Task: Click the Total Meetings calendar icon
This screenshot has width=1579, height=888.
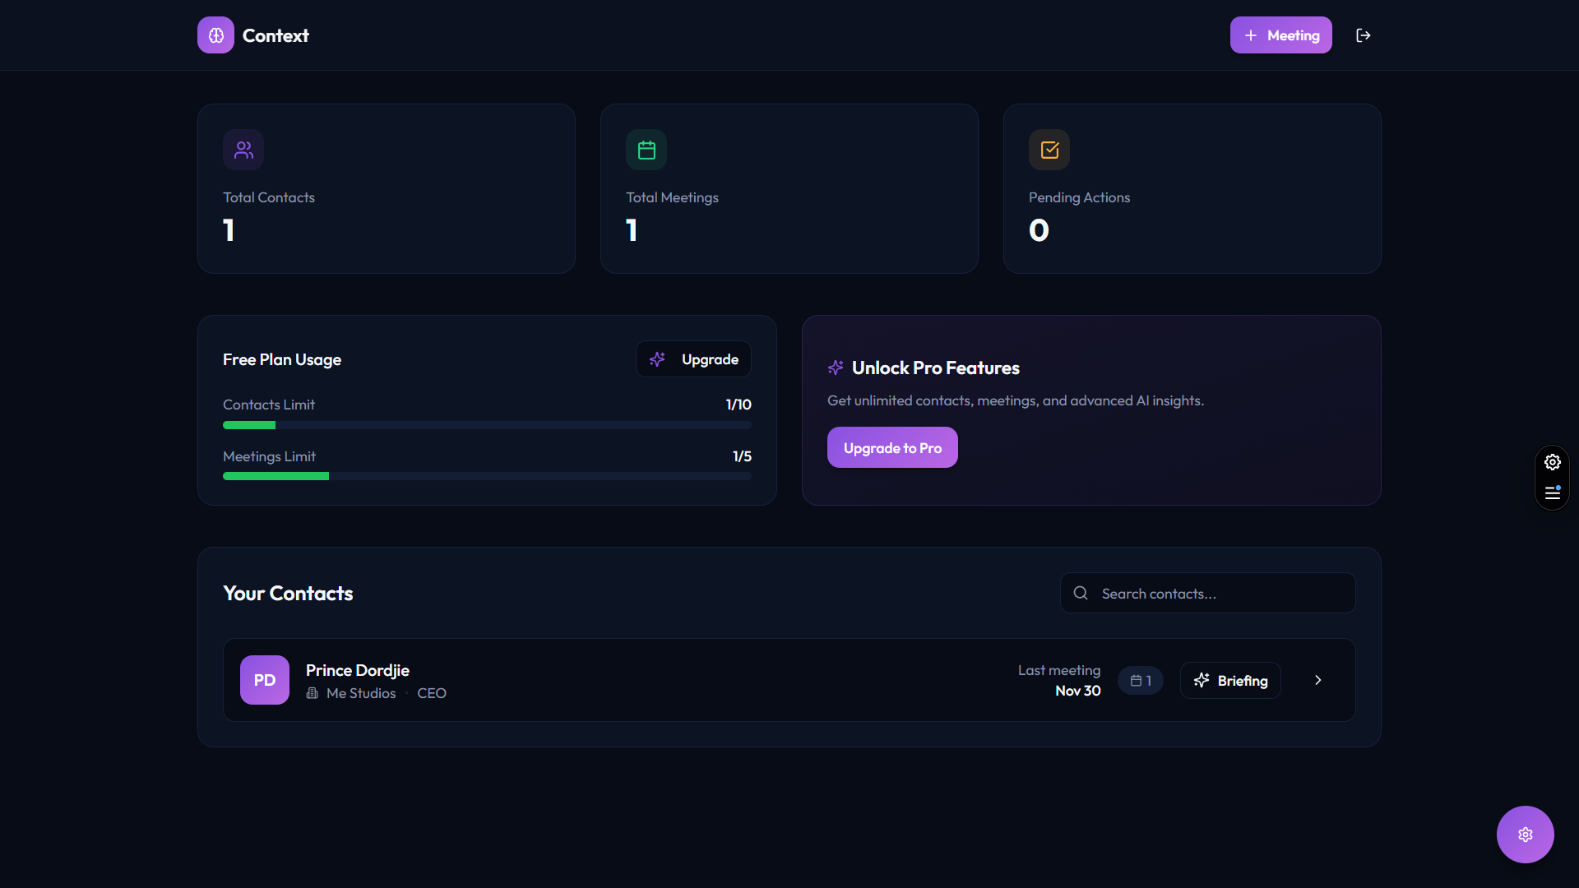Action: point(646,150)
